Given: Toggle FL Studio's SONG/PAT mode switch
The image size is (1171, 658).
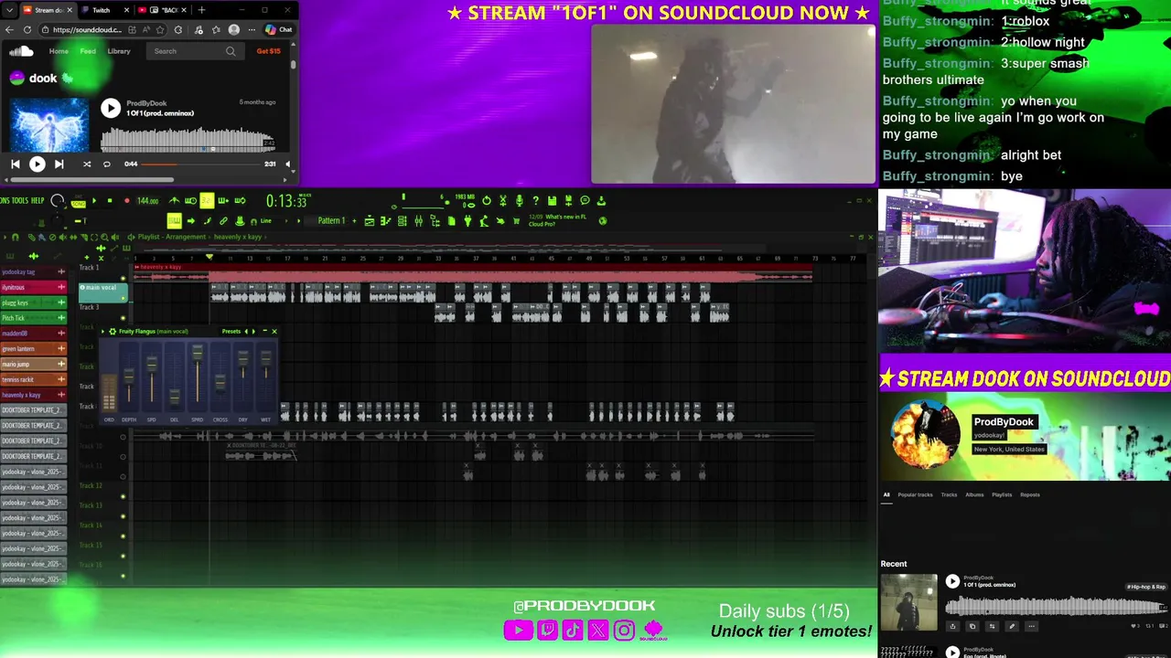Looking at the screenshot, I should click(x=79, y=203).
